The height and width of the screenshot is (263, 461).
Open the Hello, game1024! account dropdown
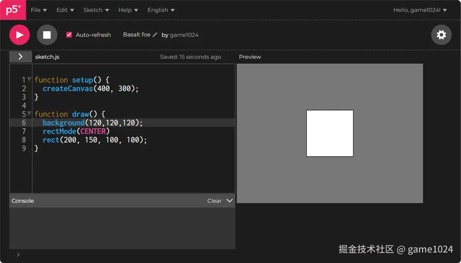point(420,10)
